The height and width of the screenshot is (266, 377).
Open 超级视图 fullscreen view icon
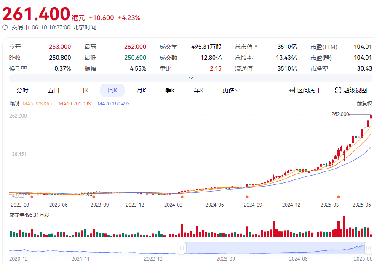[338, 90]
